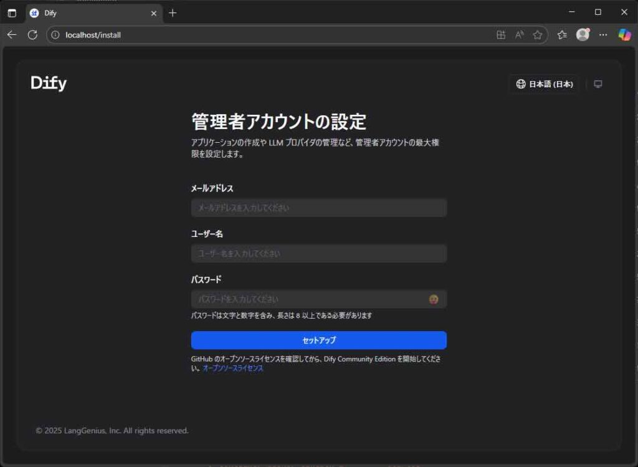This screenshot has height=467, width=638.
Task: View site information icon in address bar
Action: pos(55,35)
